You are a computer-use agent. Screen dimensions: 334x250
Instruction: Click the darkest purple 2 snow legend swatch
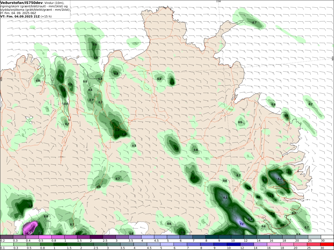96,237
